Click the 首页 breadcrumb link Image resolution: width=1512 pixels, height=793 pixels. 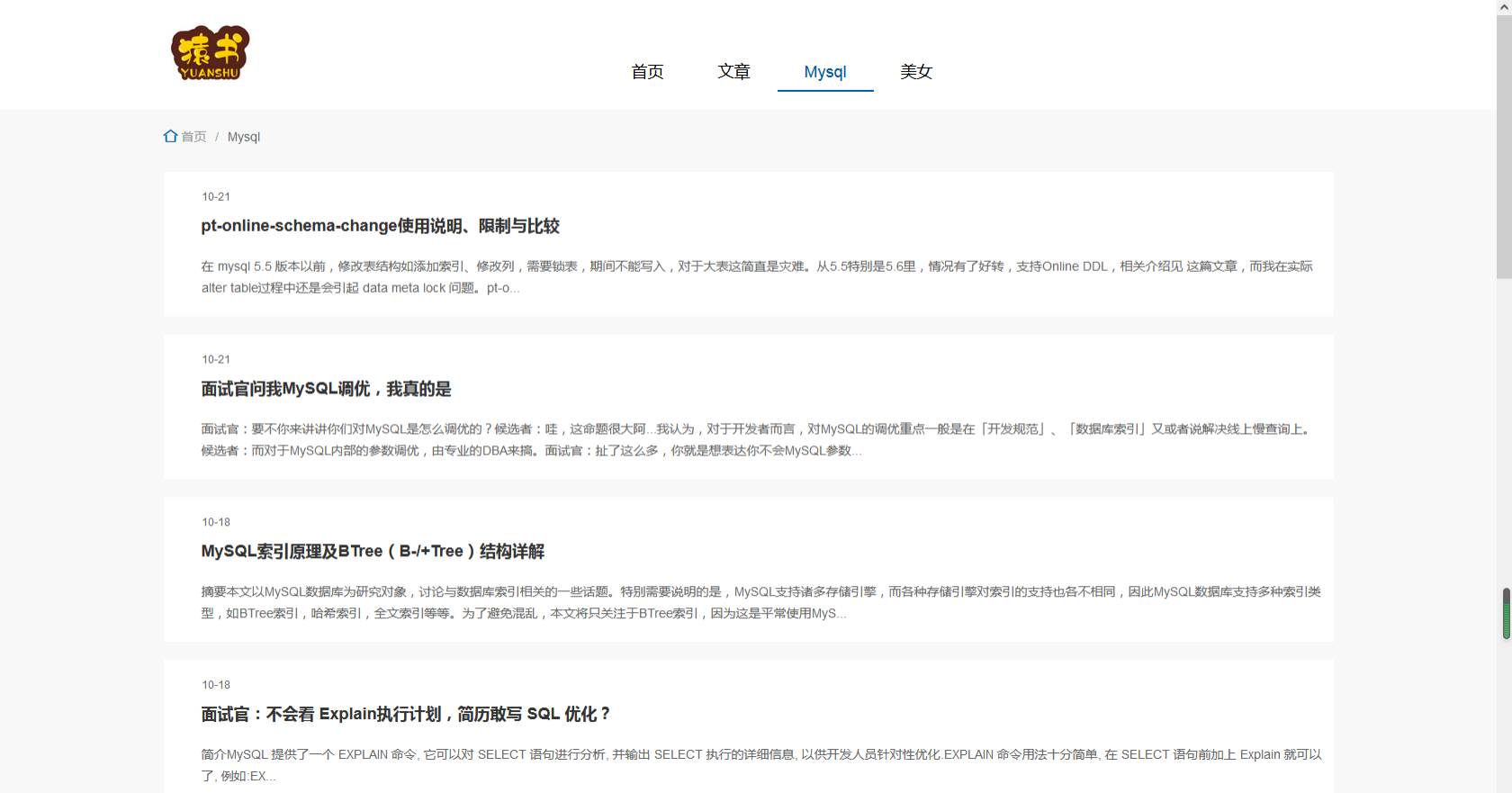193,137
